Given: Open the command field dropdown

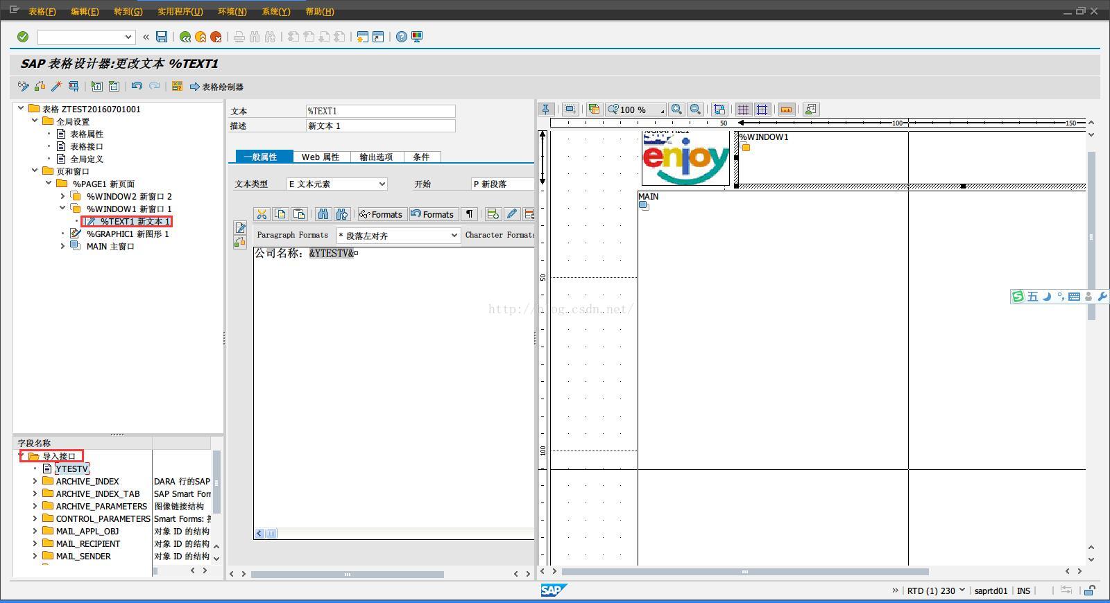Looking at the screenshot, I should point(128,37).
